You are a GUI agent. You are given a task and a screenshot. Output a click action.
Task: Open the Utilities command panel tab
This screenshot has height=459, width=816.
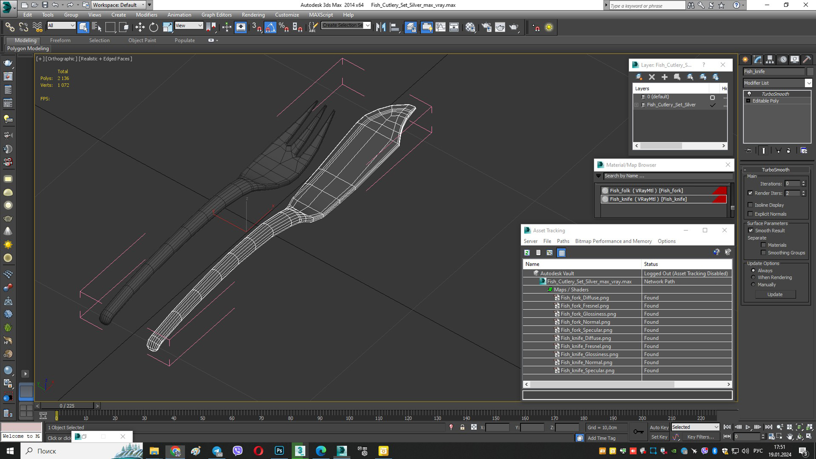(x=807, y=59)
